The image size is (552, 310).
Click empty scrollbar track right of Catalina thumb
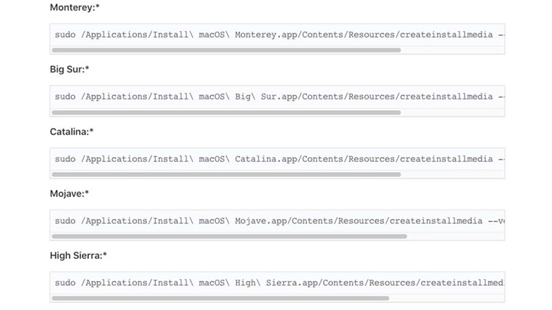click(452, 174)
